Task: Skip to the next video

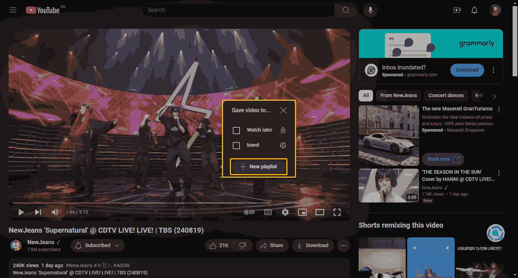Action: (x=38, y=212)
